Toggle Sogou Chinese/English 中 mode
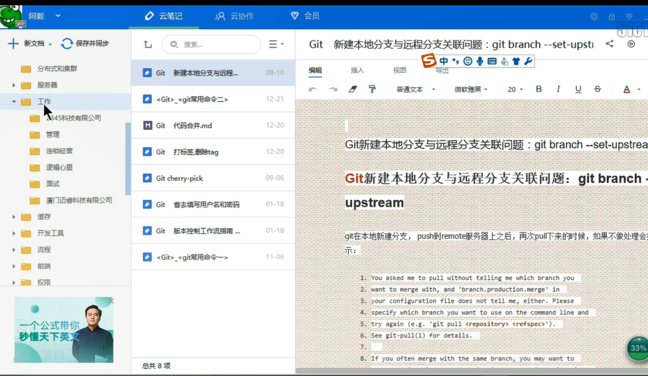 coord(444,61)
